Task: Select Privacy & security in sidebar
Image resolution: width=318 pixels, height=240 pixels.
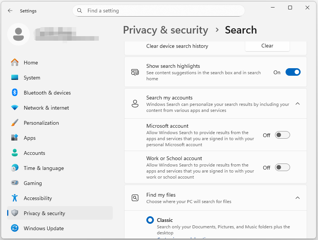Action: point(45,213)
